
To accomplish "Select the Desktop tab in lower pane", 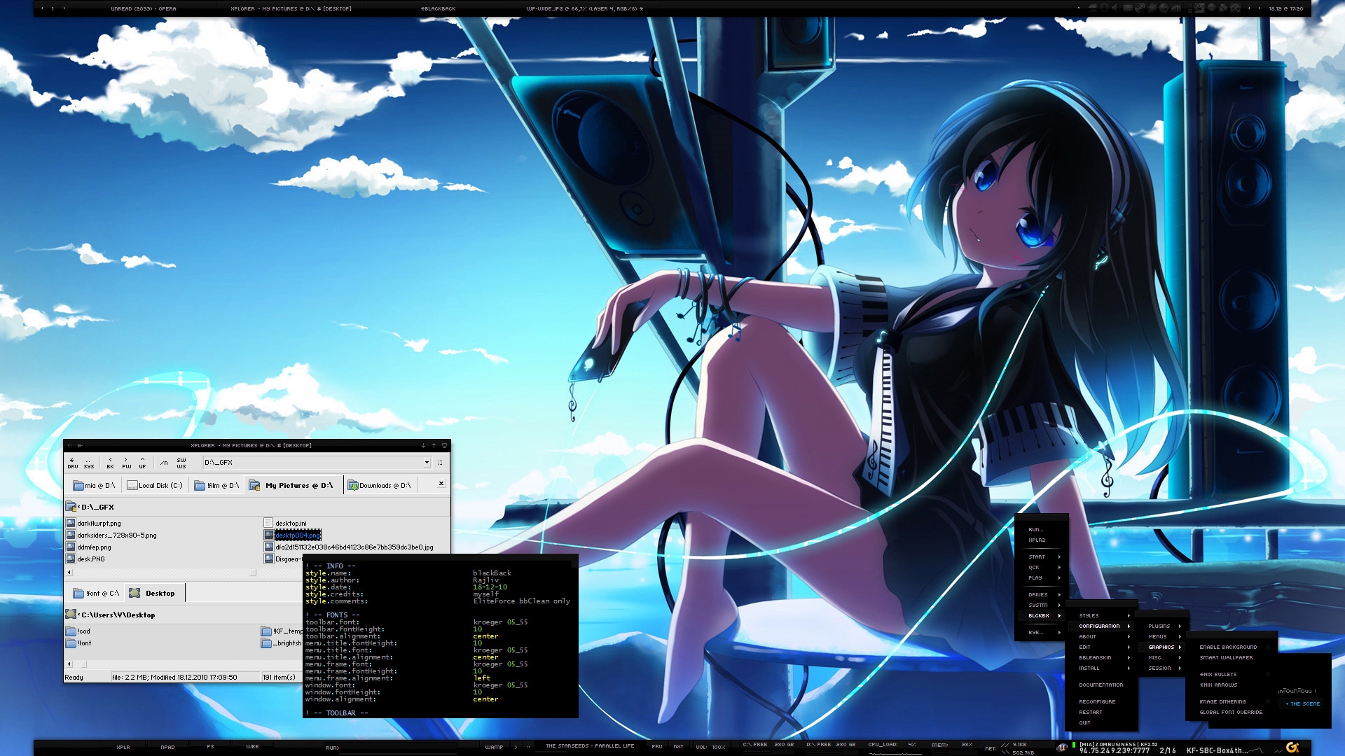I will [x=153, y=593].
